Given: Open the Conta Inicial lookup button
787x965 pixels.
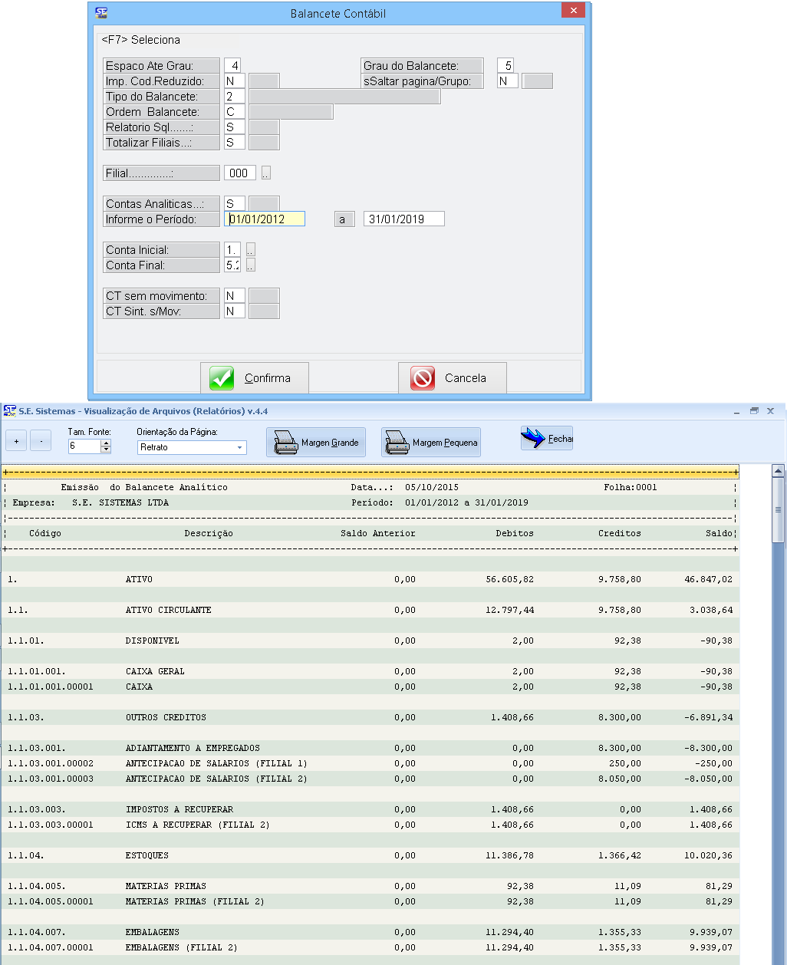Looking at the screenshot, I should click(250, 250).
